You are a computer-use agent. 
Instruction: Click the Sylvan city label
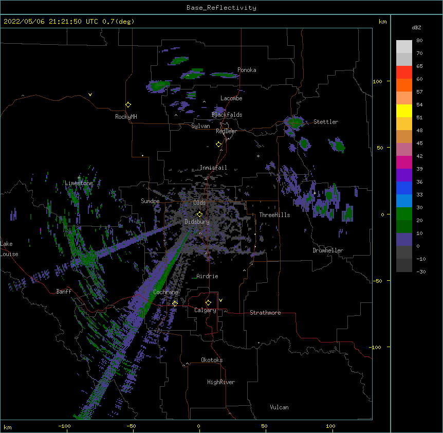click(200, 126)
